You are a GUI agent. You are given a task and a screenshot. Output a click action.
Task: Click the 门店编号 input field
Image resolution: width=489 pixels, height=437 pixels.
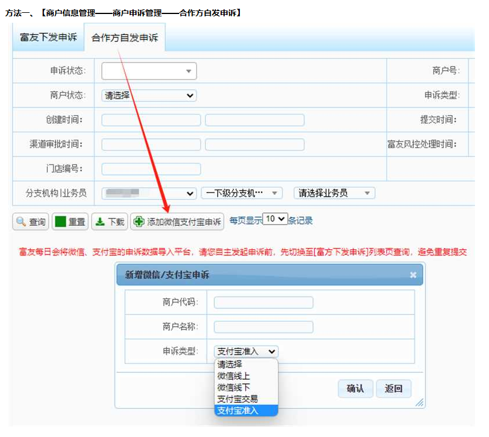[151, 169]
